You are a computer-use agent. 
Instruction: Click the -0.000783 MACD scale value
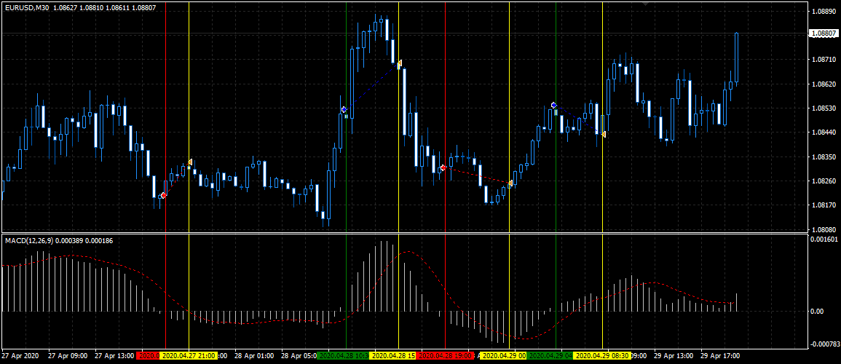click(x=825, y=344)
